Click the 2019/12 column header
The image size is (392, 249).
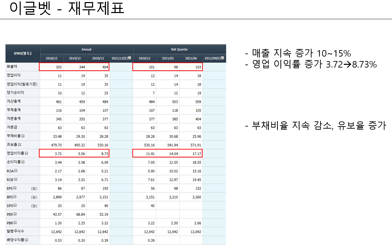tap(75, 58)
